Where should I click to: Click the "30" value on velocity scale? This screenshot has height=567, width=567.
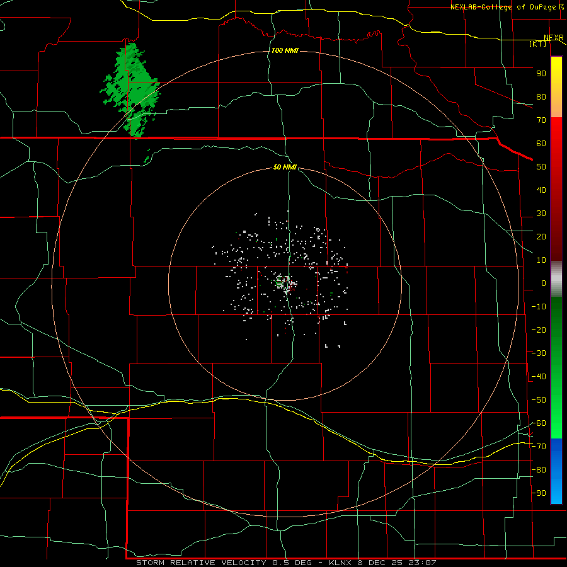coord(541,214)
